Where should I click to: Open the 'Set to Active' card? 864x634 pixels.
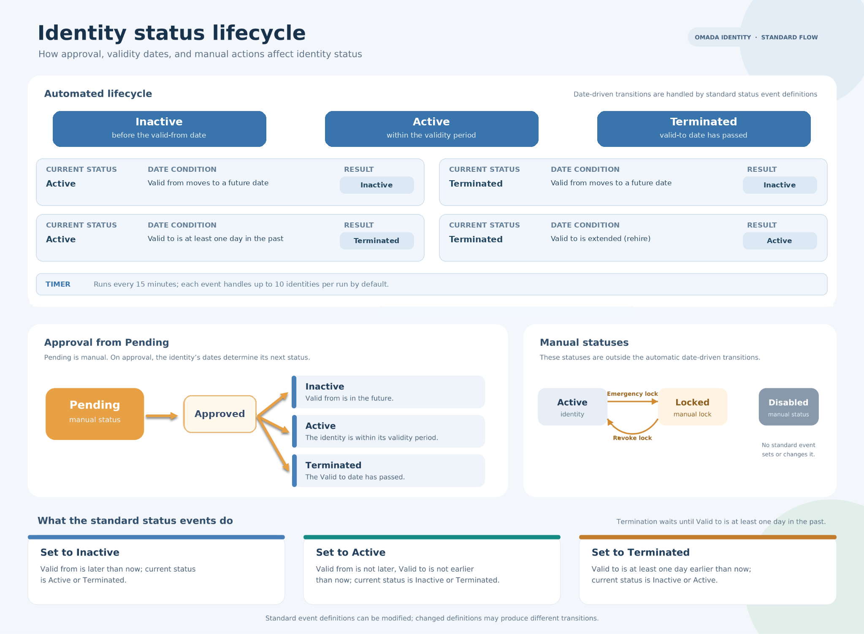pos(432,570)
